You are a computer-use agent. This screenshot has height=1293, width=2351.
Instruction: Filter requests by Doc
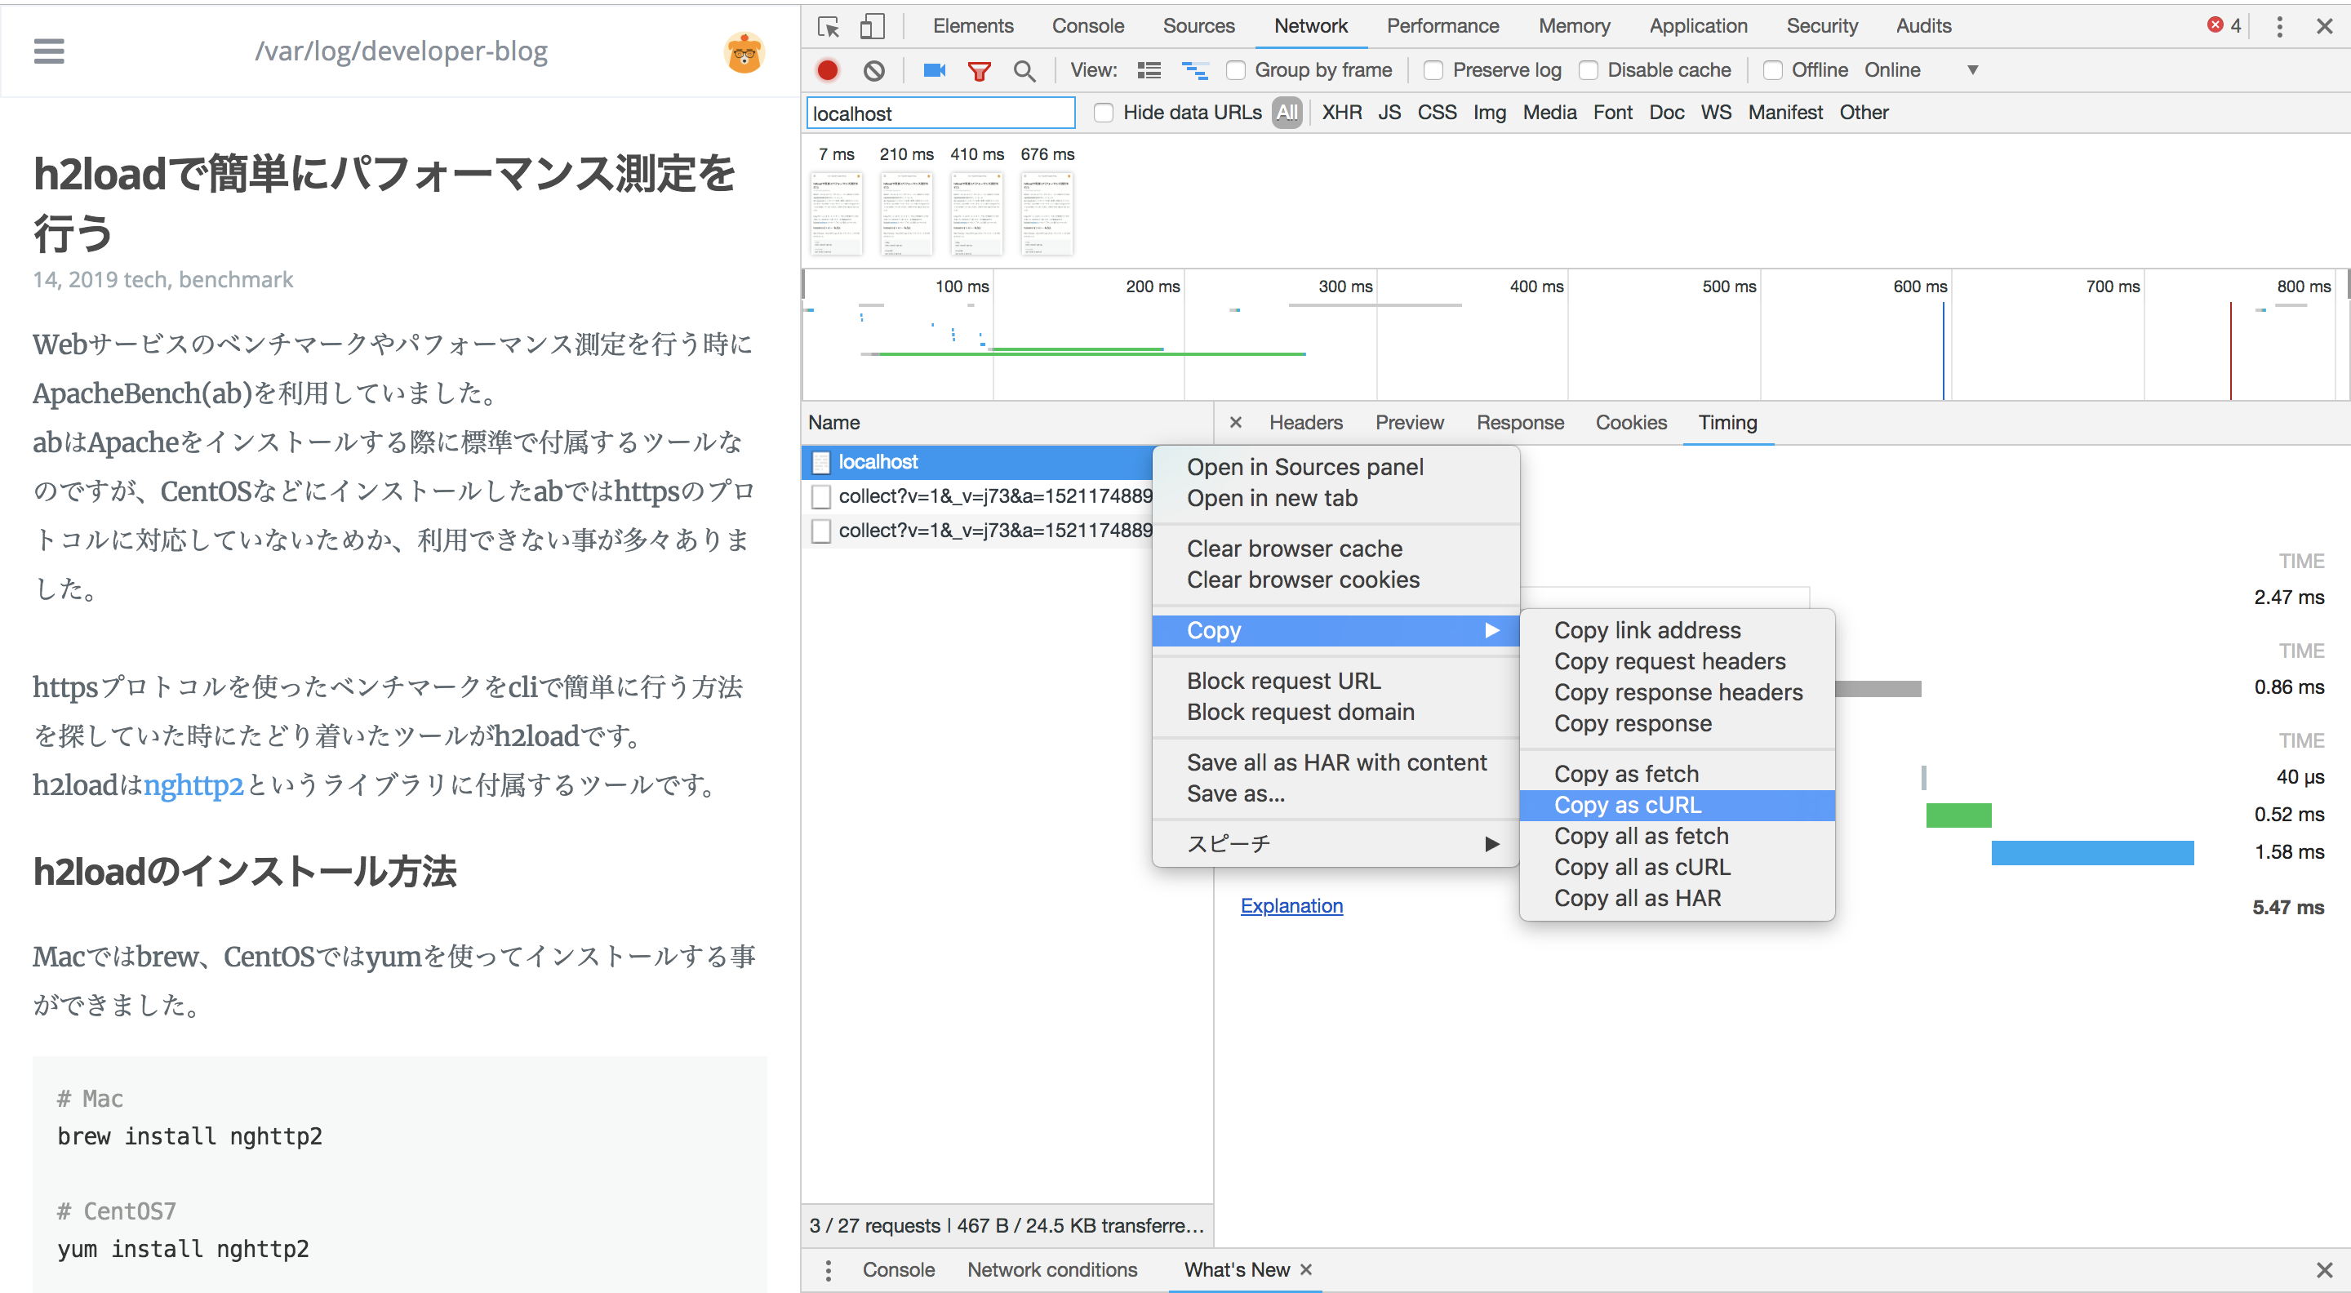1665,112
